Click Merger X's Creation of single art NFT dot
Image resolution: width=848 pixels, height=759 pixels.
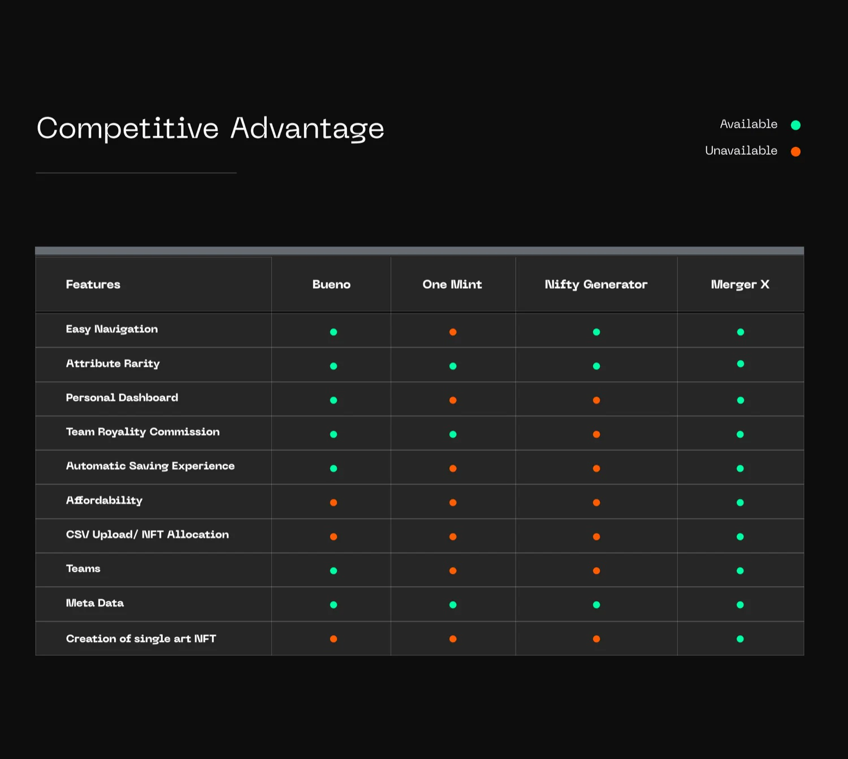(741, 639)
